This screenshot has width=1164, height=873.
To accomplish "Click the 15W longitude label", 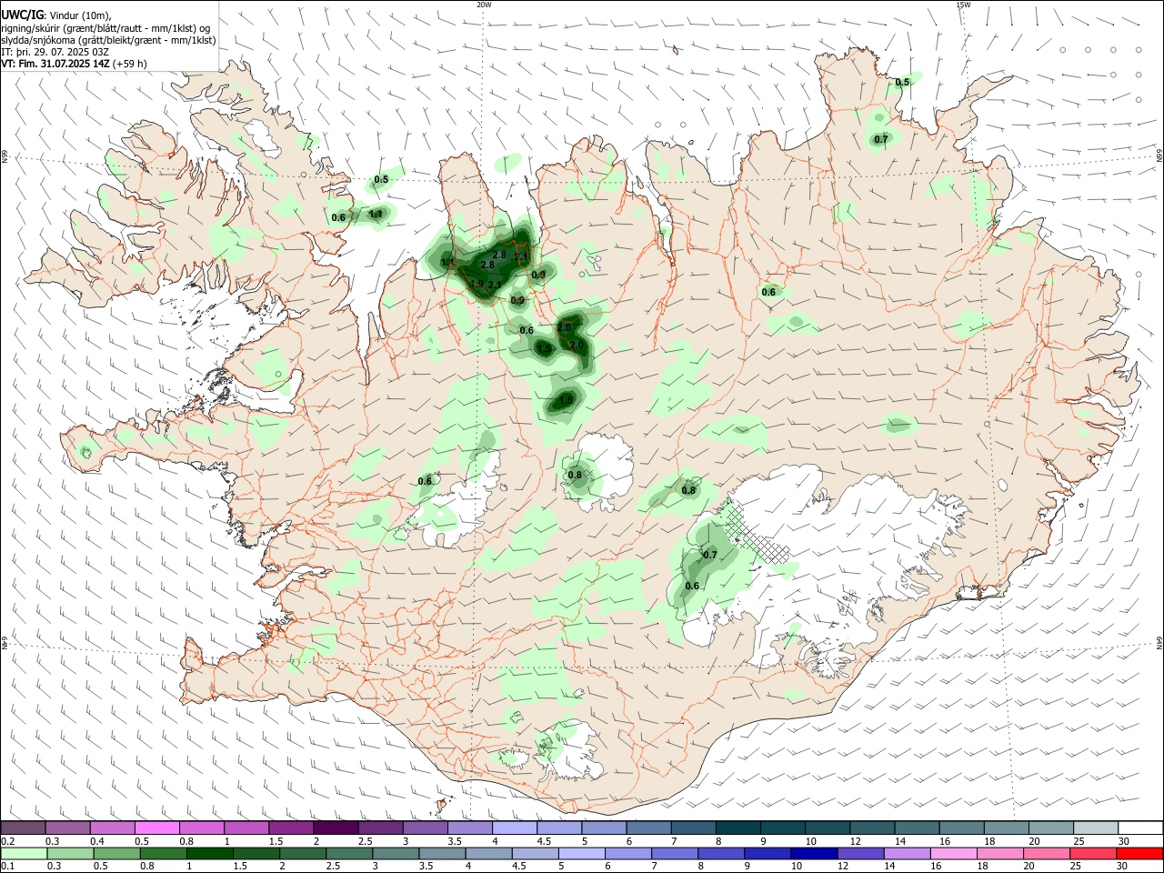I will (x=963, y=5).
